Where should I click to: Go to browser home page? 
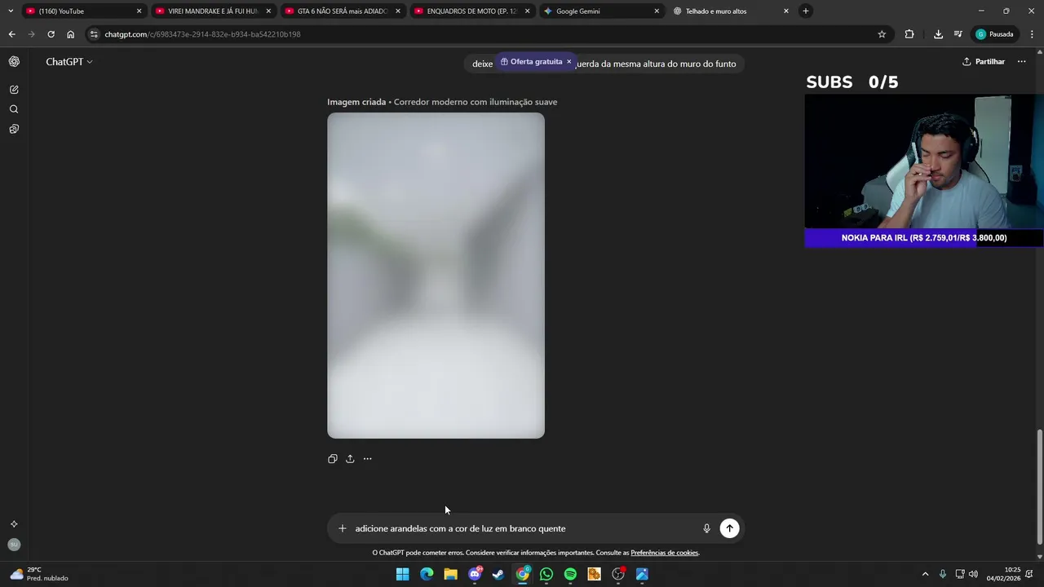pos(70,34)
